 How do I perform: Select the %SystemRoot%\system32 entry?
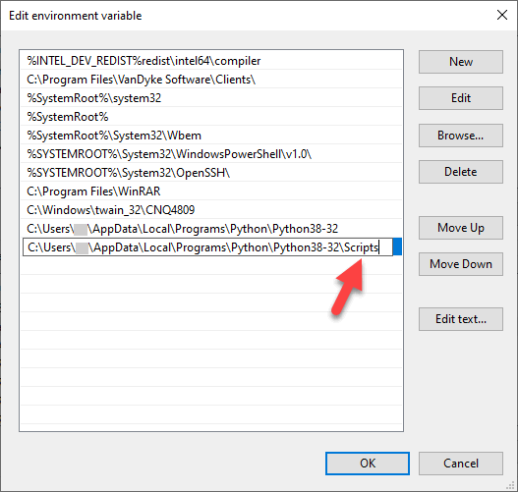click(211, 98)
